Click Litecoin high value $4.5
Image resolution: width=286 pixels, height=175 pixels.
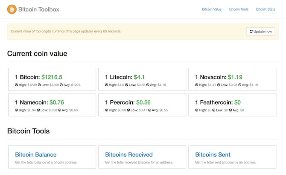(x=121, y=85)
